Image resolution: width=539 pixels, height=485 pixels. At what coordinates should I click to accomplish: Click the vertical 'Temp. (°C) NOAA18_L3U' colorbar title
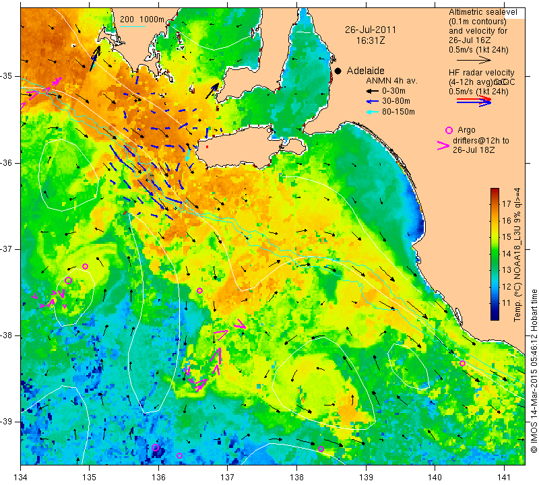517,255
